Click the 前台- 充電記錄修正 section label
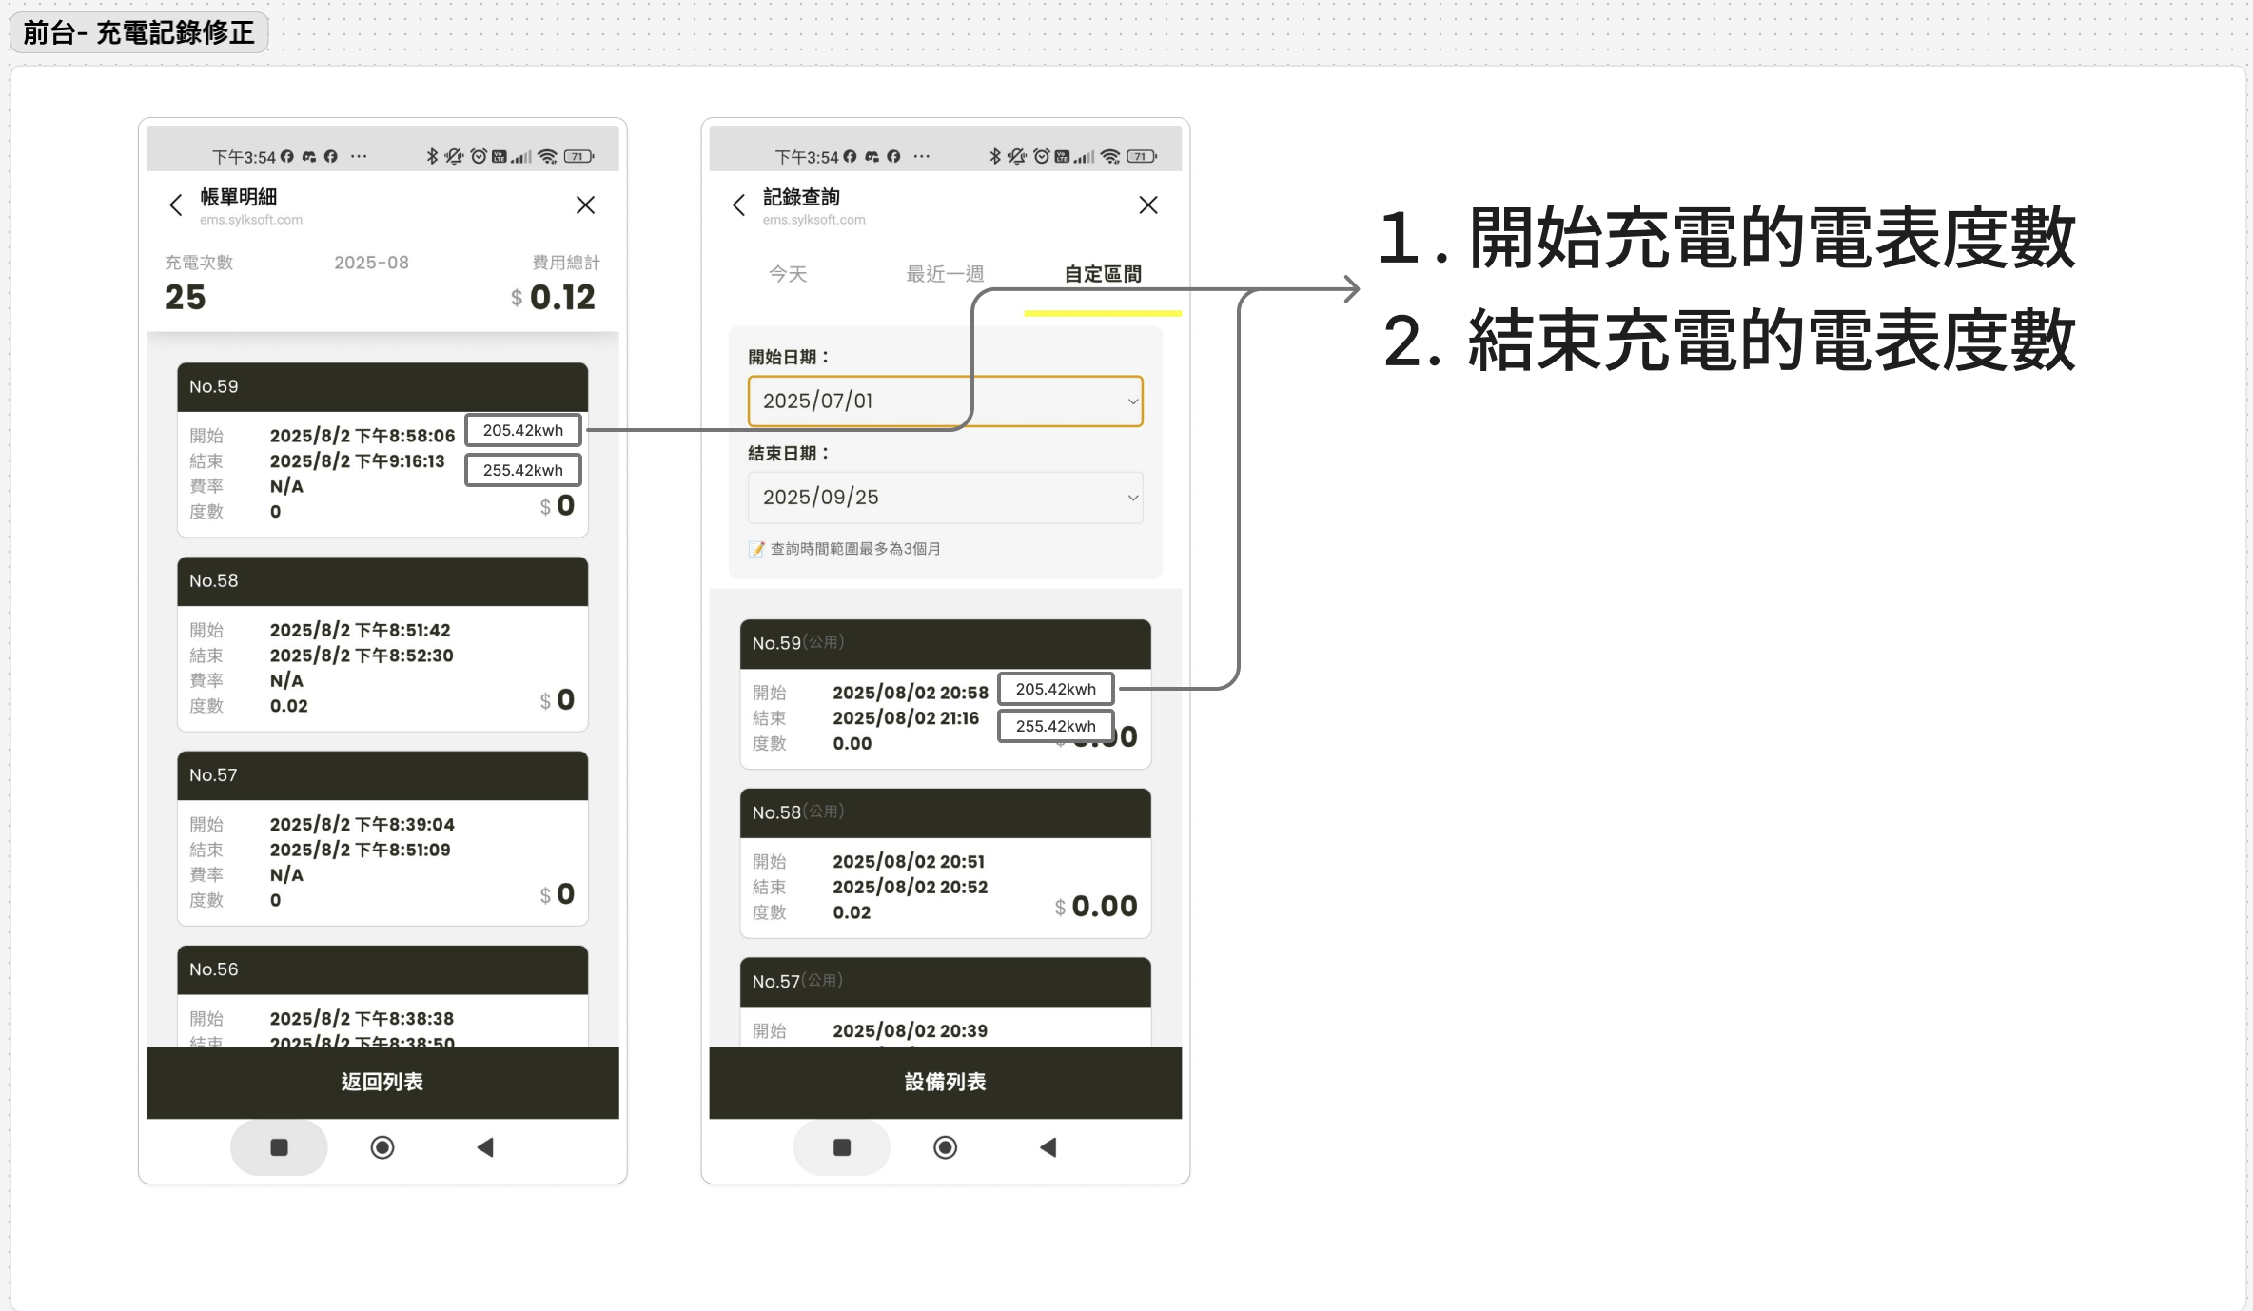Image resolution: width=2253 pixels, height=1311 pixels. coord(139,32)
